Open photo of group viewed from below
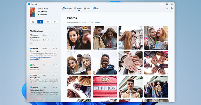This screenshot has height=105, width=201. click(79, 87)
